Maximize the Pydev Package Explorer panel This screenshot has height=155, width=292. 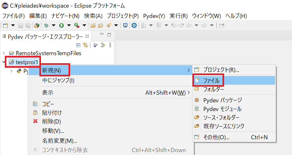[x=109, y=35]
